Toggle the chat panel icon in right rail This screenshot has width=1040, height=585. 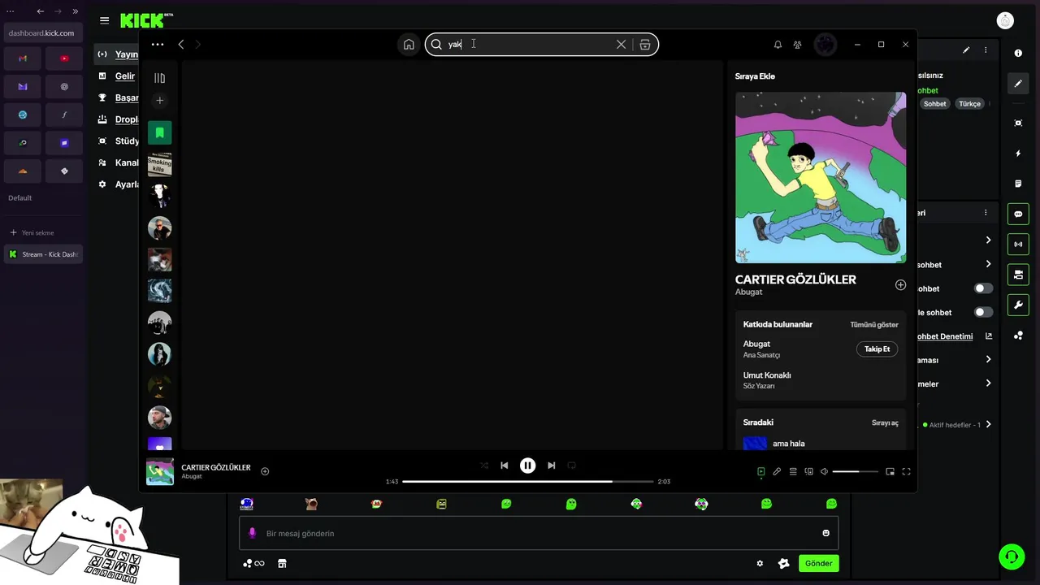(1018, 214)
